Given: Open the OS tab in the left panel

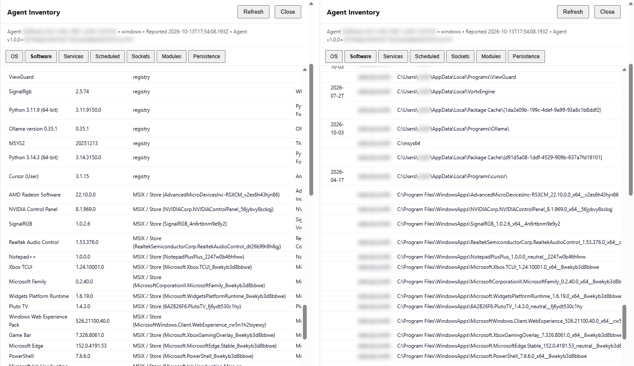Looking at the screenshot, I should [x=15, y=57].
